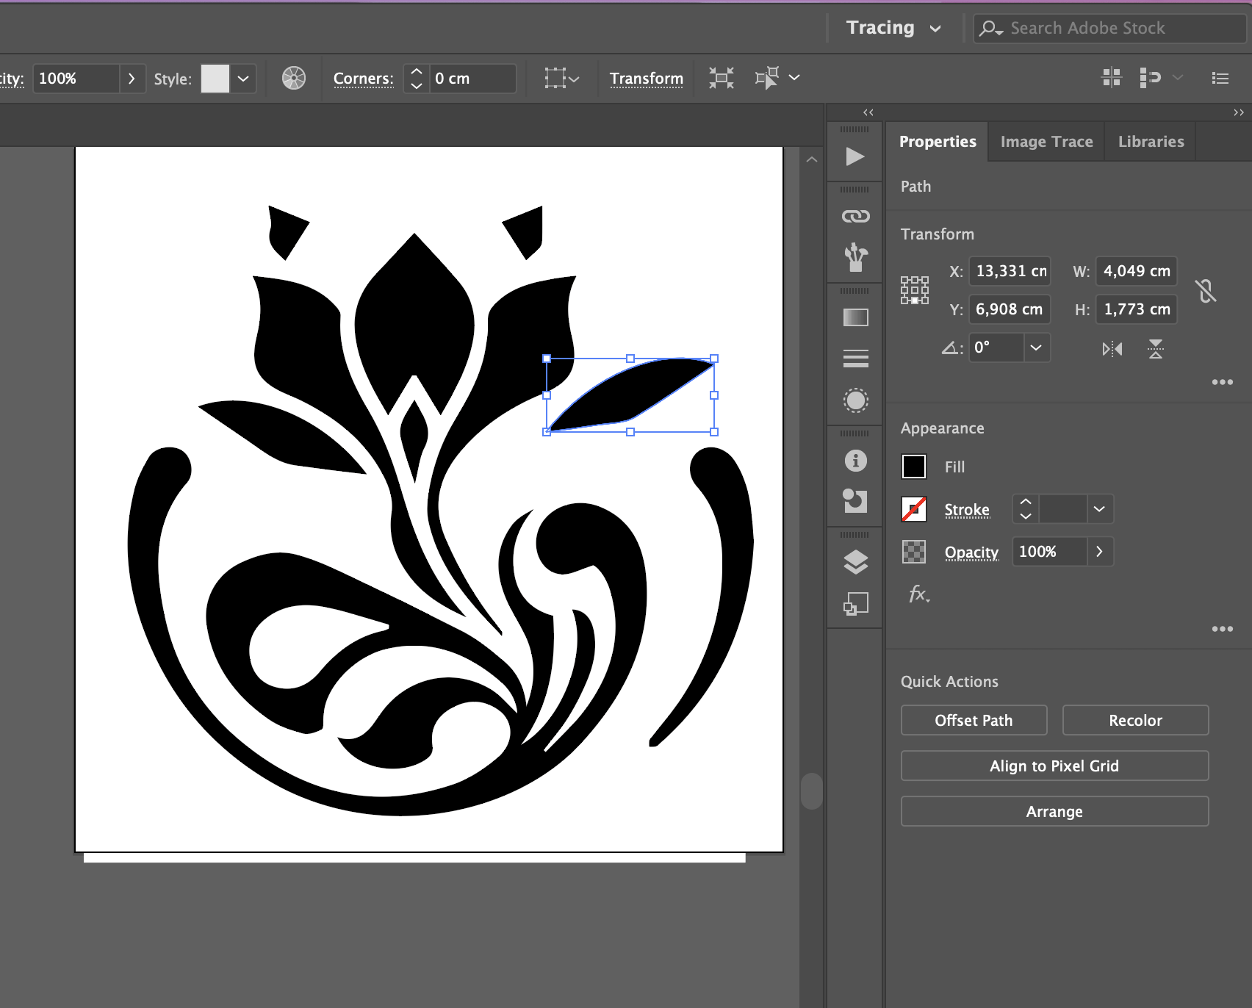
Task: Open the Style swatch dropdown arrow
Action: (x=243, y=79)
